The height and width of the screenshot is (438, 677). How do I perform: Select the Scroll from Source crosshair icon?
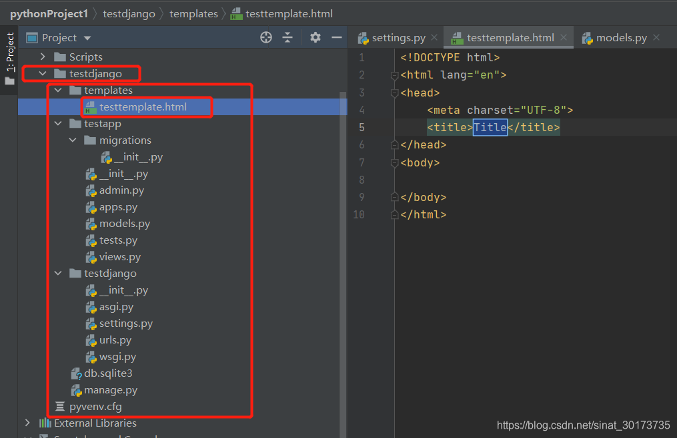click(x=266, y=37)
